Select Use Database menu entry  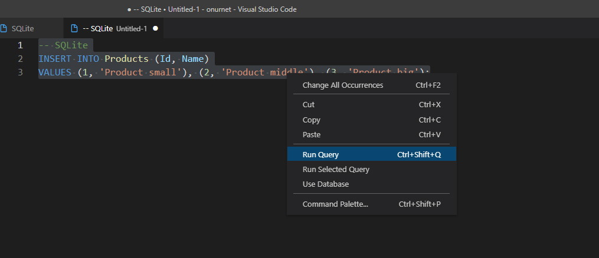tap(371, 184)
